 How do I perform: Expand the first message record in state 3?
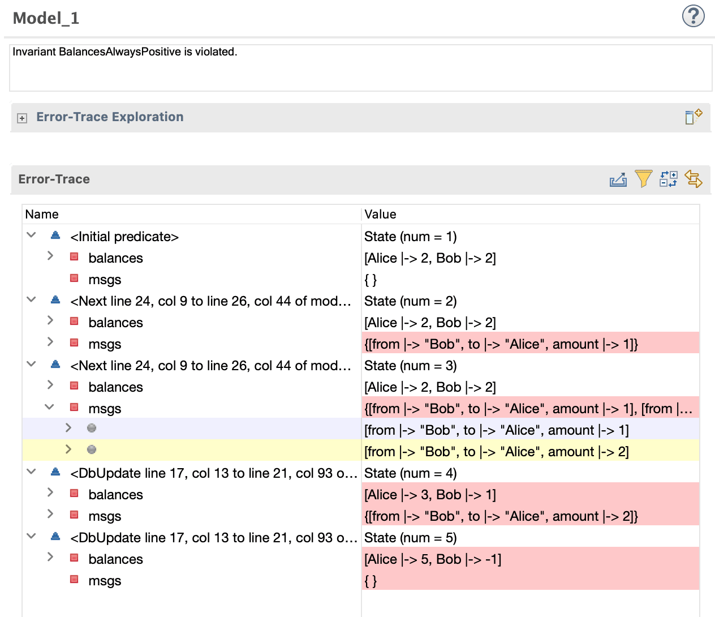point(68,428)
